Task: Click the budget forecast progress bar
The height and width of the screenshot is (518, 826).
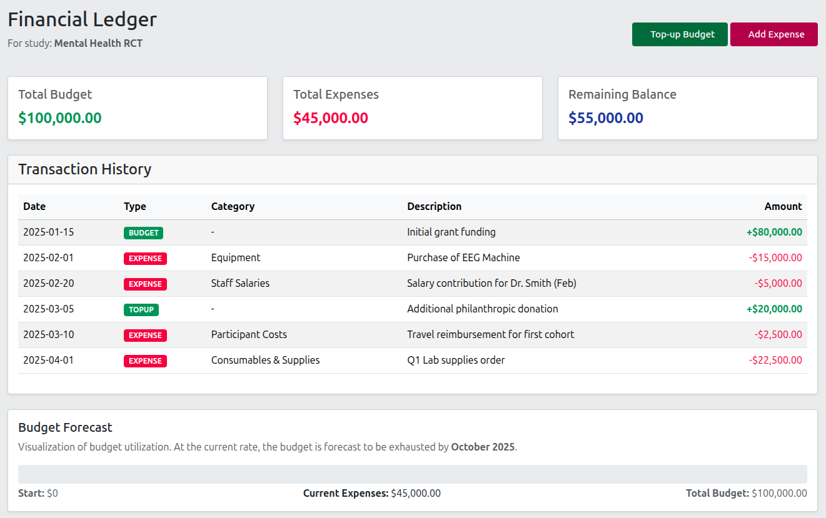Action: click(x=412, y=474)
